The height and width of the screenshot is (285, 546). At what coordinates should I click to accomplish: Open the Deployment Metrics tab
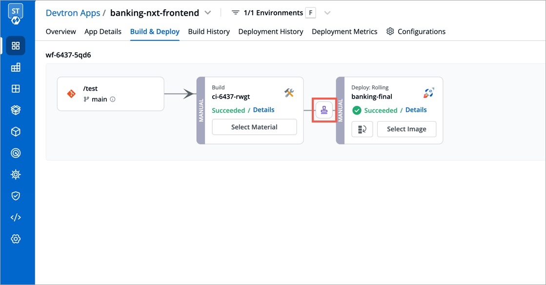tap(344, 32)
